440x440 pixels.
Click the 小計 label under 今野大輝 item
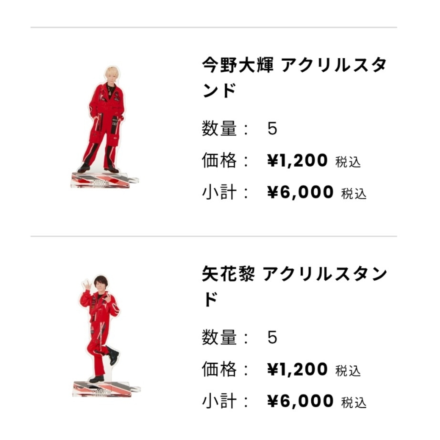pos(220,192)
